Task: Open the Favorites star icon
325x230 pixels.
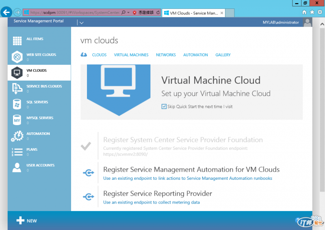Action: point(312,12)
